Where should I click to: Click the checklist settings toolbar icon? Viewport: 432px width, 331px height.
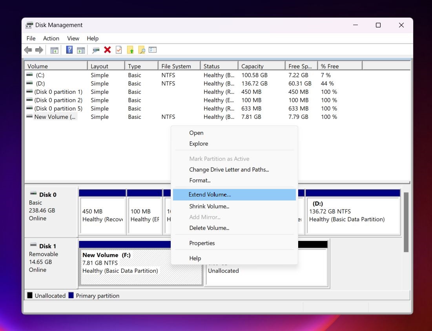(x=153, y=50)
